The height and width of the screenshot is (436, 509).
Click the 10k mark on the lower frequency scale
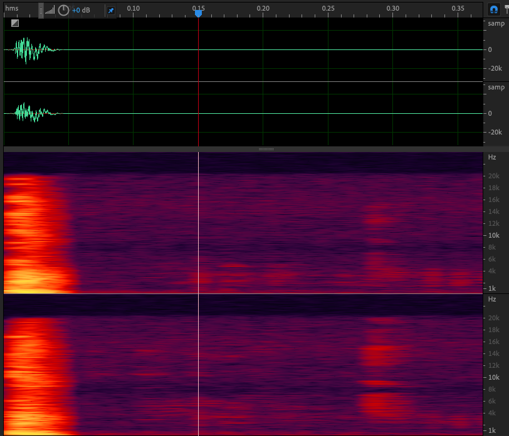[x=493, y=377]
